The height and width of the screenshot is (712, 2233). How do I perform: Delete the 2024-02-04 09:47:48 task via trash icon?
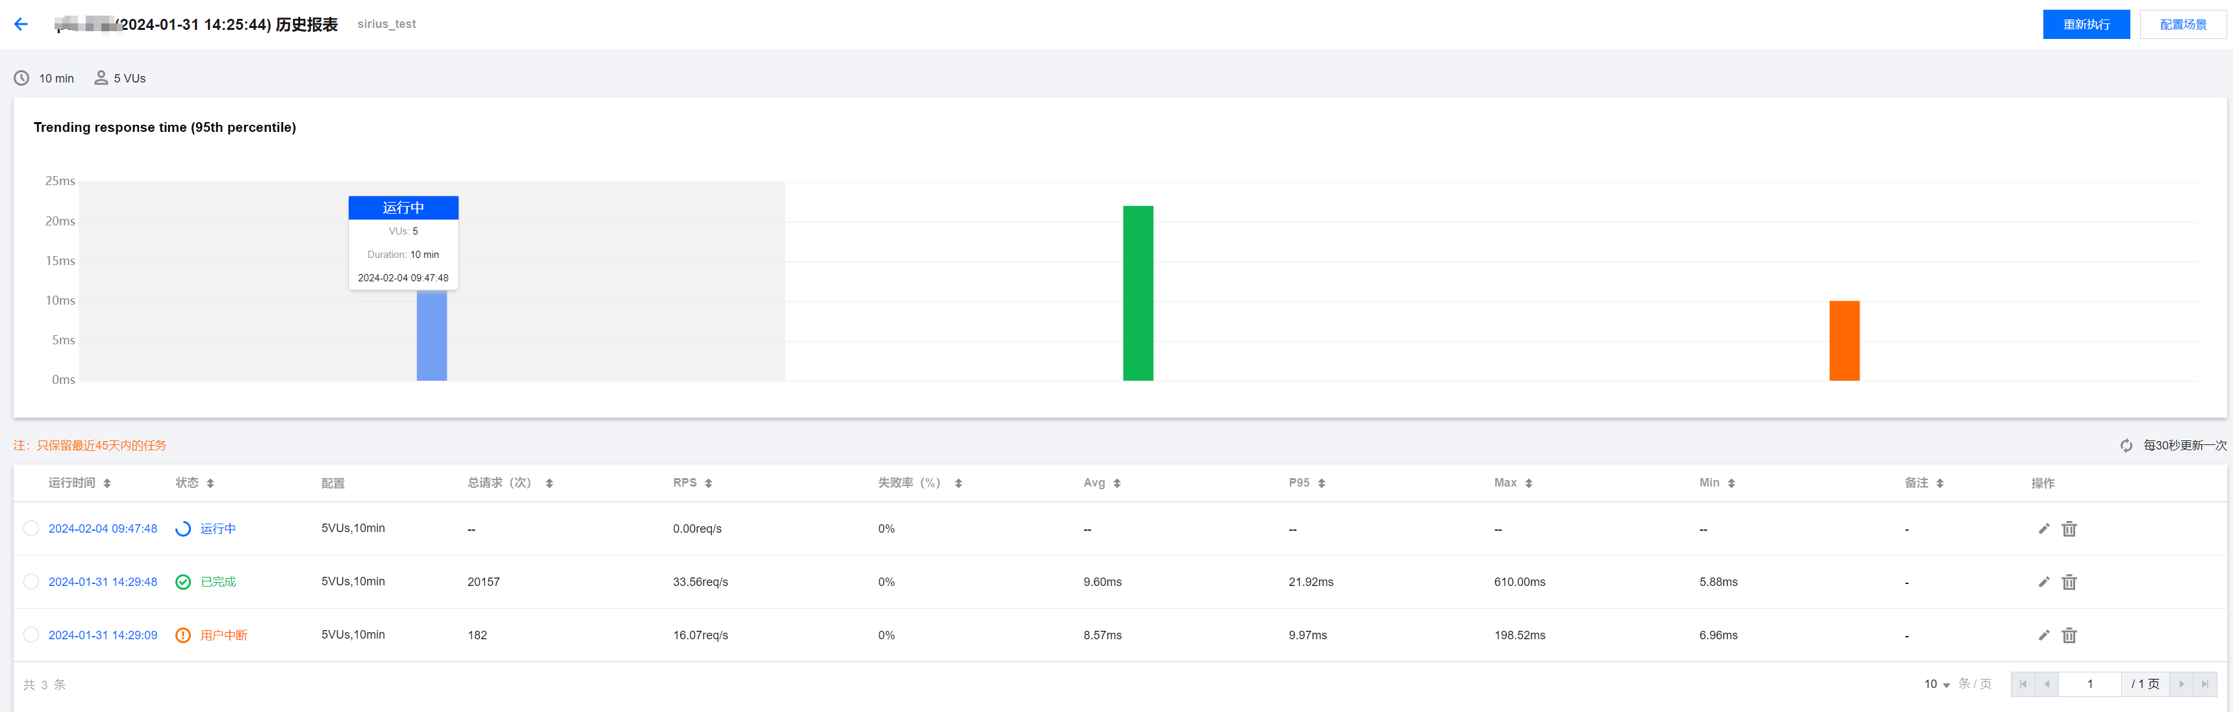(2068, 529)
